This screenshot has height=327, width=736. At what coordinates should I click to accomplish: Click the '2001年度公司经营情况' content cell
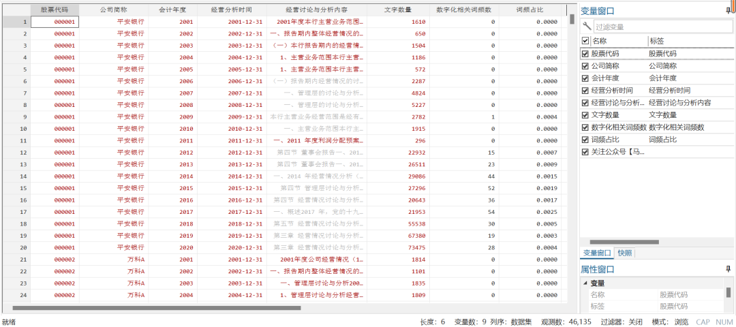point(317,260)
